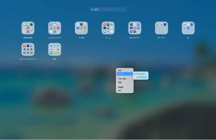Image resolution: width=216 pixels, height=140 pixels.
Task: Open the ゲーム folder
Action: tap(108, 28)
